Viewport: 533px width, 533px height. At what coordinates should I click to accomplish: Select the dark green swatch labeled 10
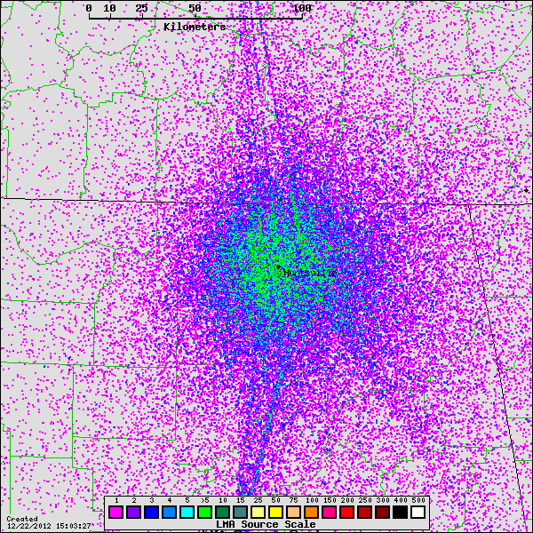(222, 513)
